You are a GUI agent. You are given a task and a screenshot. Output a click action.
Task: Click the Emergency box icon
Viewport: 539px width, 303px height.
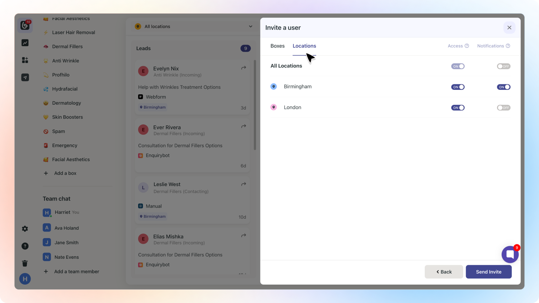pos(46,146)
